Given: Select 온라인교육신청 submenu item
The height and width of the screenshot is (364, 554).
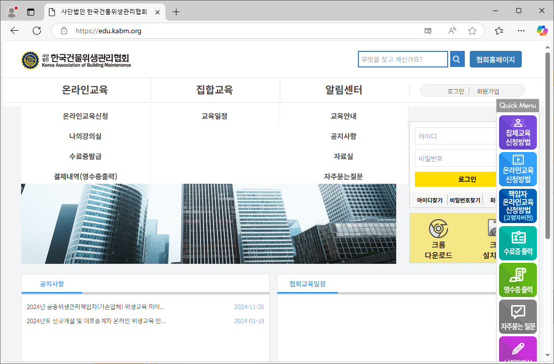Looking at the screenshot, I should tap(85, 116).
